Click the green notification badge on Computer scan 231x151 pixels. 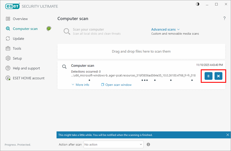[49, 29]
